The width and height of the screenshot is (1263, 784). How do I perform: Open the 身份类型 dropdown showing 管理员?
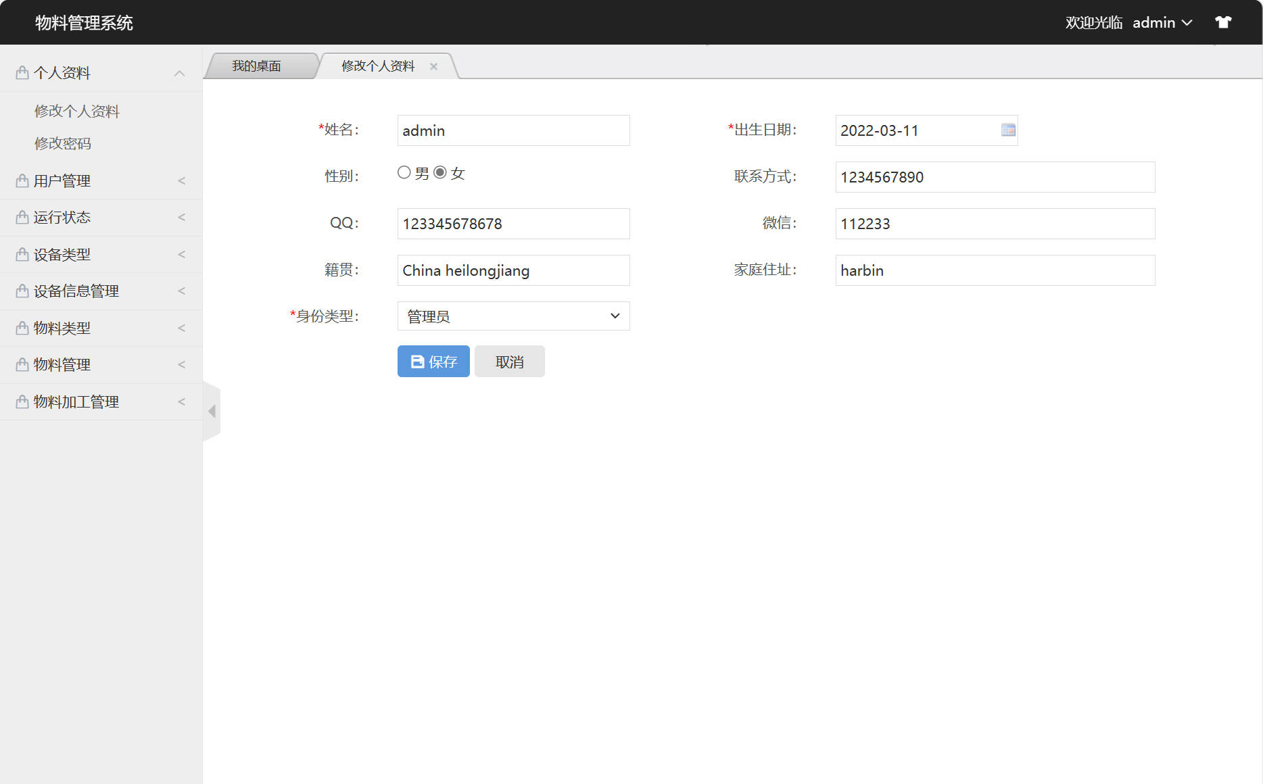[x=513, y=316]
